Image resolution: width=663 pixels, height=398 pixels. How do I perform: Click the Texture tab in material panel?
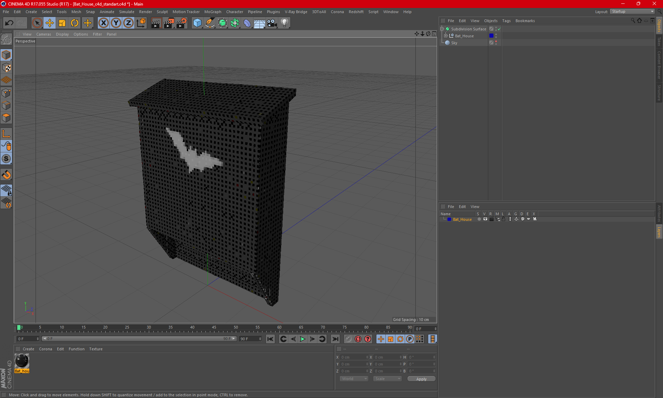coord(96,349)
